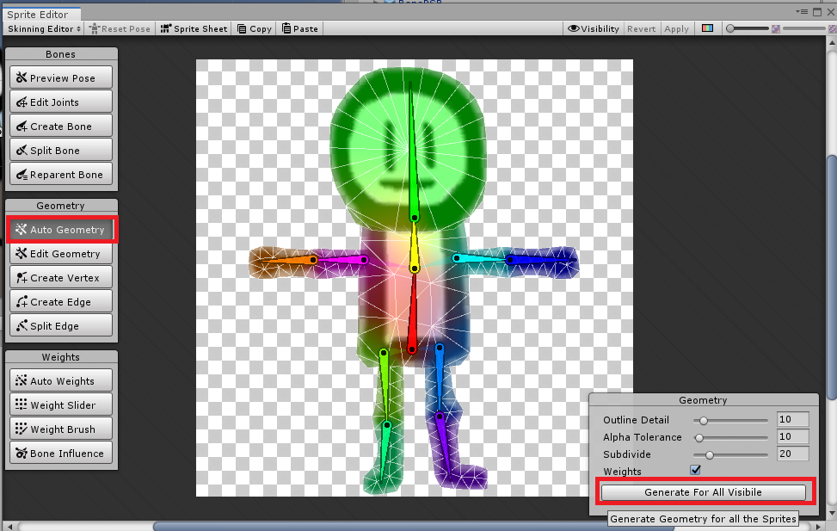The image size is (837, 531).
Task: Activate the Edit Joints tool
Action: coord(61,102)
